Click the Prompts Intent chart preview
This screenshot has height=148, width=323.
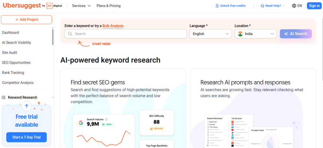(x=271, y=138)
